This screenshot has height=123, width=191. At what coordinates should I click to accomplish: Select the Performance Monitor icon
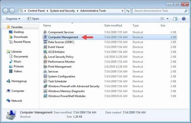click(45, 62)
